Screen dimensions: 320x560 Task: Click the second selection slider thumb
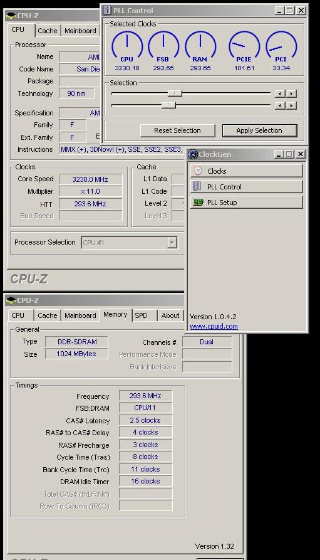(x=168, y=105)
